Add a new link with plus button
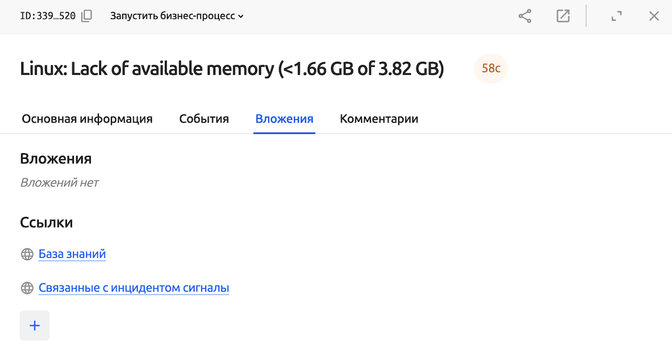Viewport: 672px width, 349px height. pyautogui.click(x=35, y=325)
